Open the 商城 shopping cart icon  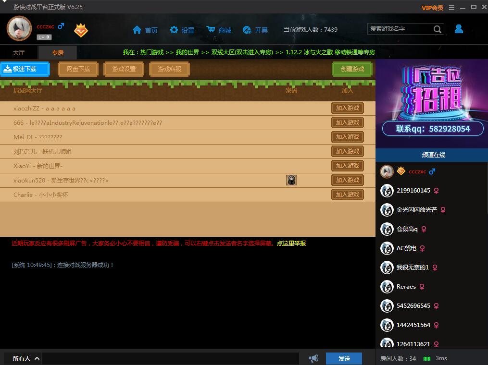click(x=211, y=30)
